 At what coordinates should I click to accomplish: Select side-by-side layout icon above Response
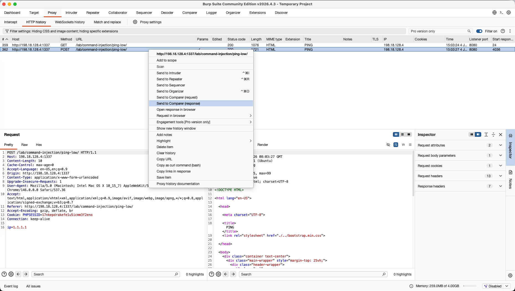tap(396, 135)
